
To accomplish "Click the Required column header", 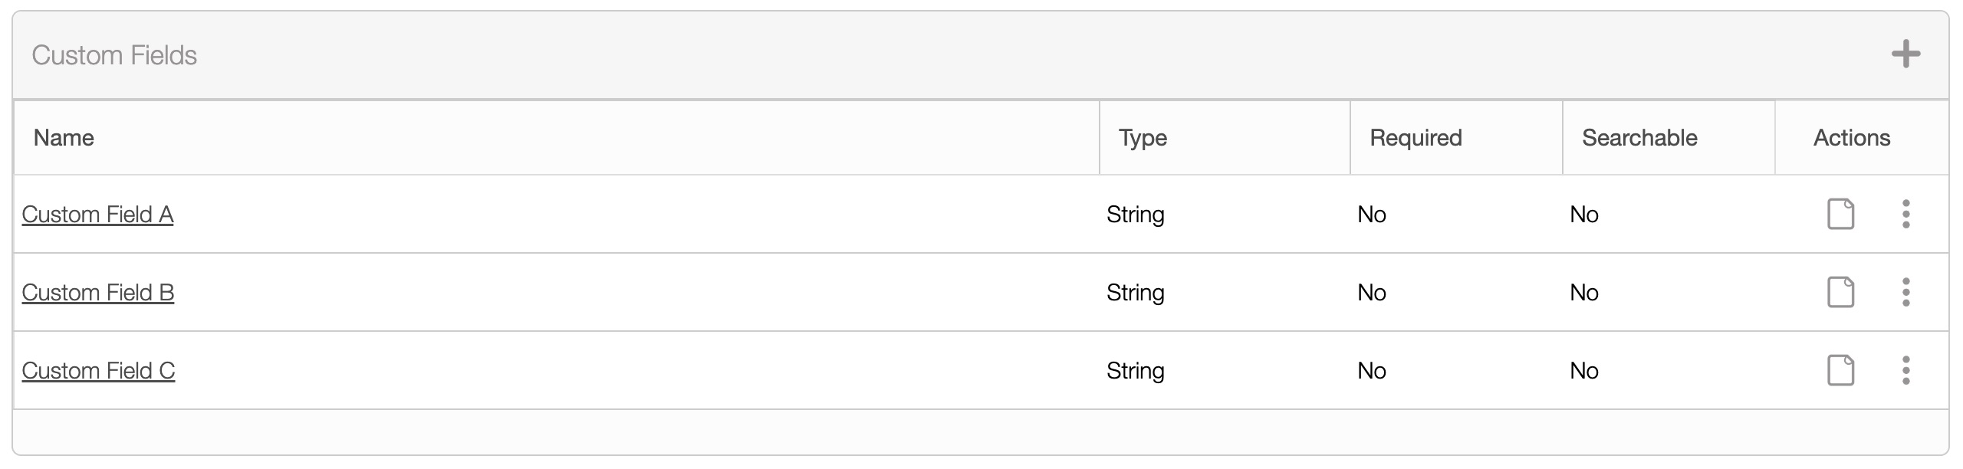I will click(1416, 138).
